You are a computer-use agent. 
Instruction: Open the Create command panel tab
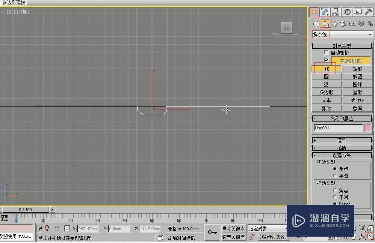point(314,12)
